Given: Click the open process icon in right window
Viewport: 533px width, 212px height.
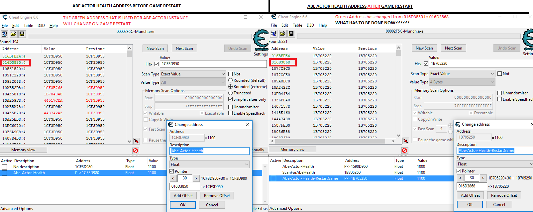Looking at the screenshot, I should pos(273,34).
